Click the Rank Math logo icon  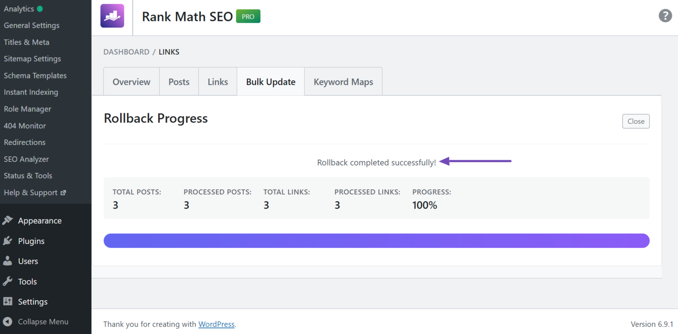click(x=112, y=16)
